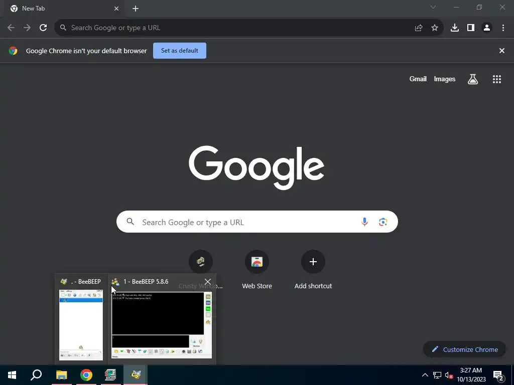Select the '. - BeeBEEP' window preview
Screen dimensions: 514x385
[81, 319]
